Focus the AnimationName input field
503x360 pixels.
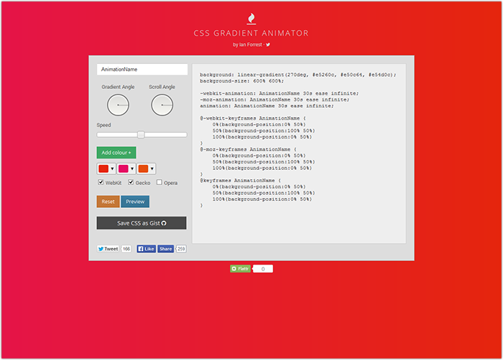tap(142, 70)
